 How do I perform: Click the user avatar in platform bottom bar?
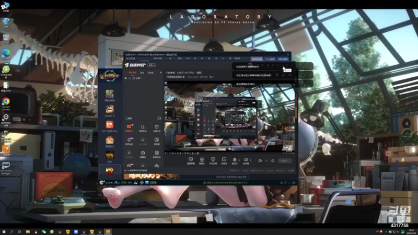coord(101,182)
